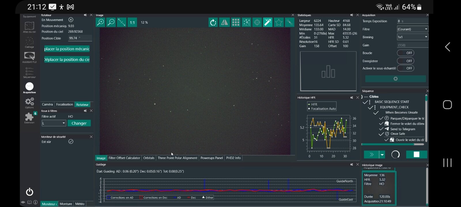Click the circular arrow rotate image icon
The width and height of the screenshot is (461, 207).
(213, 22)
